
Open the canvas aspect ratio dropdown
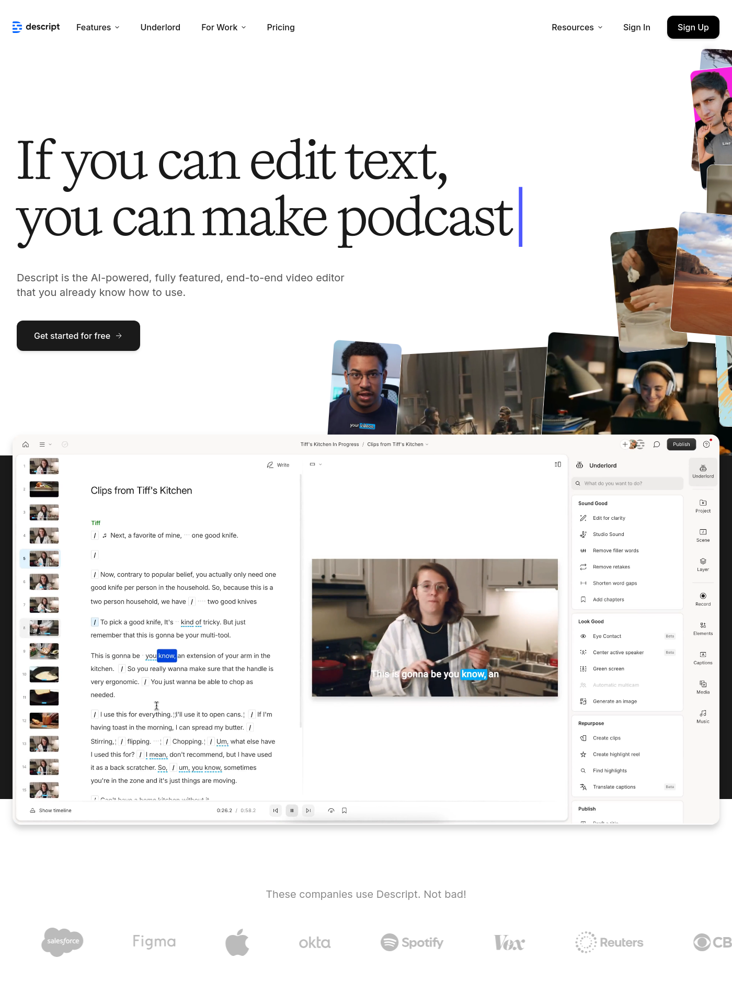click(316, 464)
